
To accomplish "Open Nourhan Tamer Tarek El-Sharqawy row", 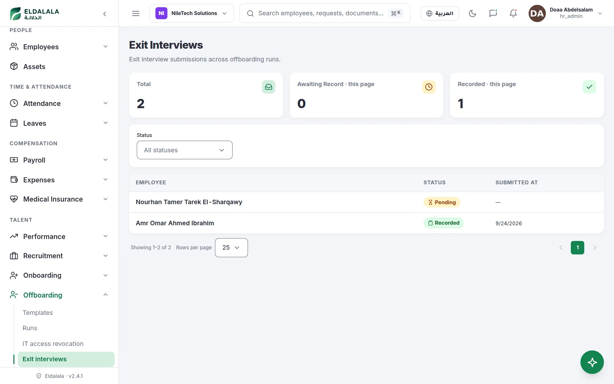I will (x=366, y=202).
